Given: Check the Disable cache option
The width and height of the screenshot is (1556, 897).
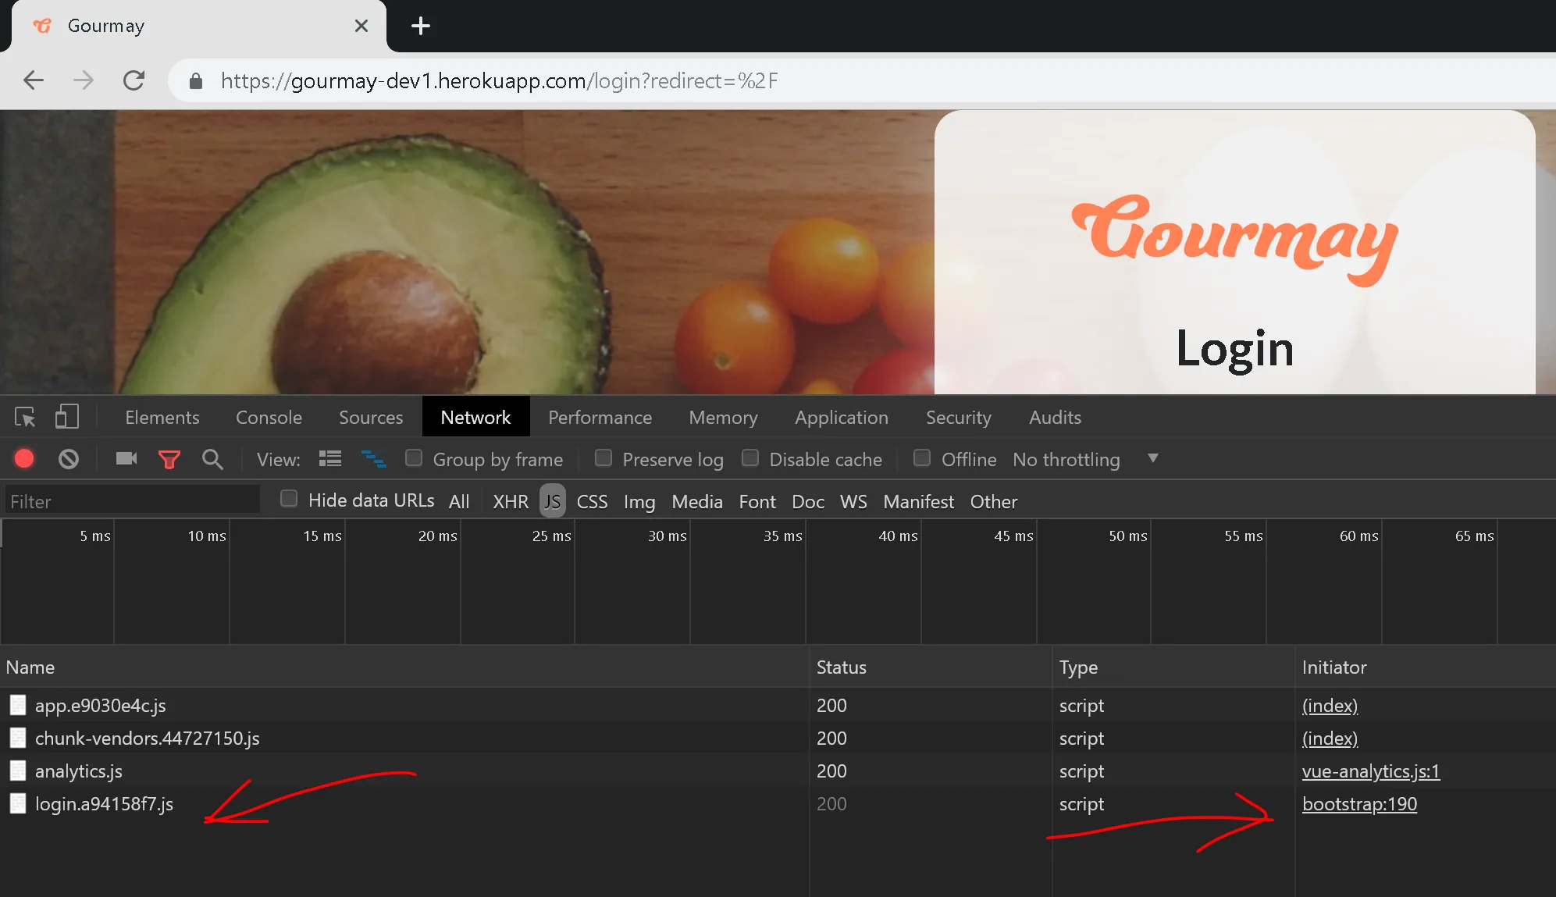Looking at the screenshot, I should (x=750, y=458).
